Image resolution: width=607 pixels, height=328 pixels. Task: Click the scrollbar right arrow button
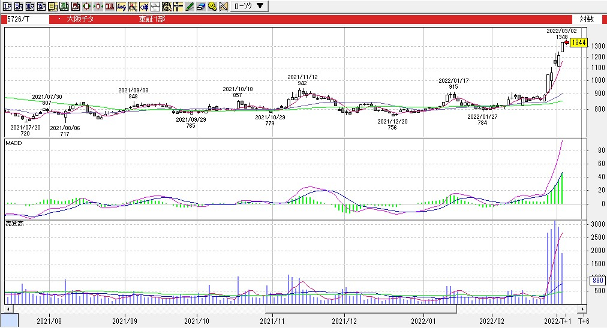pyautogui.click(x=582, y=309)
